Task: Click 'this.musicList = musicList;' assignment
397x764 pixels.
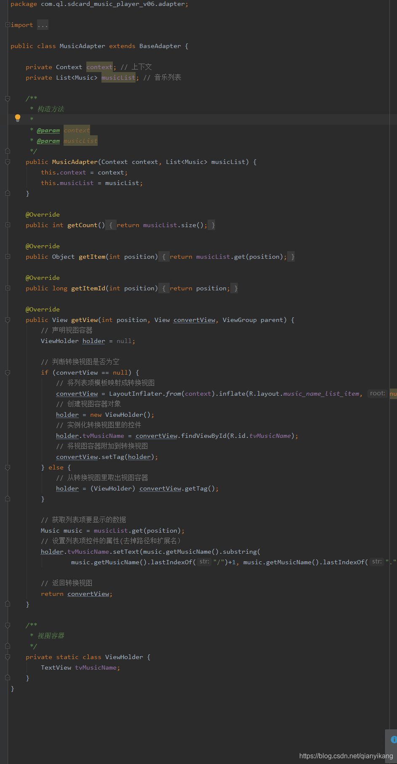Action: (92, 183)
